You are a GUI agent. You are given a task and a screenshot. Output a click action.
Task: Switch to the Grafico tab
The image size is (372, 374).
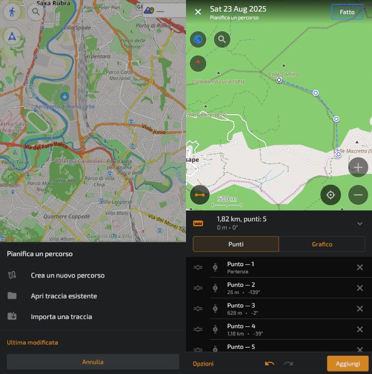(x=322, y=244)
